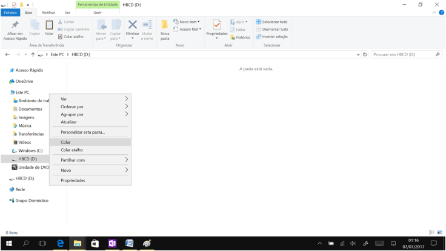The height and width of the screenshot is (251, 446).
Task: Choose Colar in the context menu
Action: 65,142
